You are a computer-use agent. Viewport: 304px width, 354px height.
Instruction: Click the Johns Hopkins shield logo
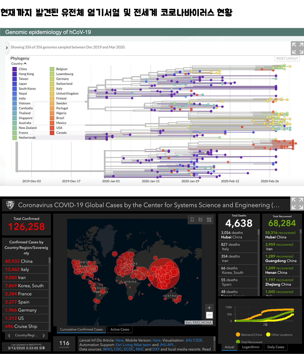10,205
